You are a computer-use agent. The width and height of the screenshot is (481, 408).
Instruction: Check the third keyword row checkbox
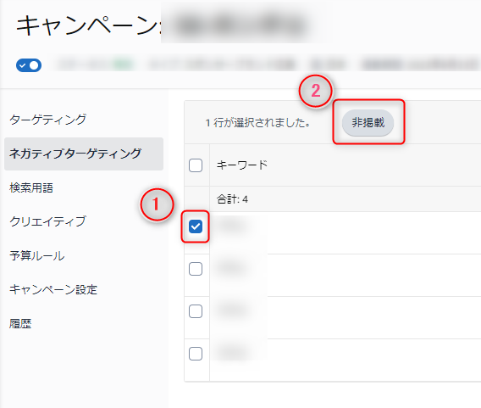pyautogui.click(x=196, y=311)
